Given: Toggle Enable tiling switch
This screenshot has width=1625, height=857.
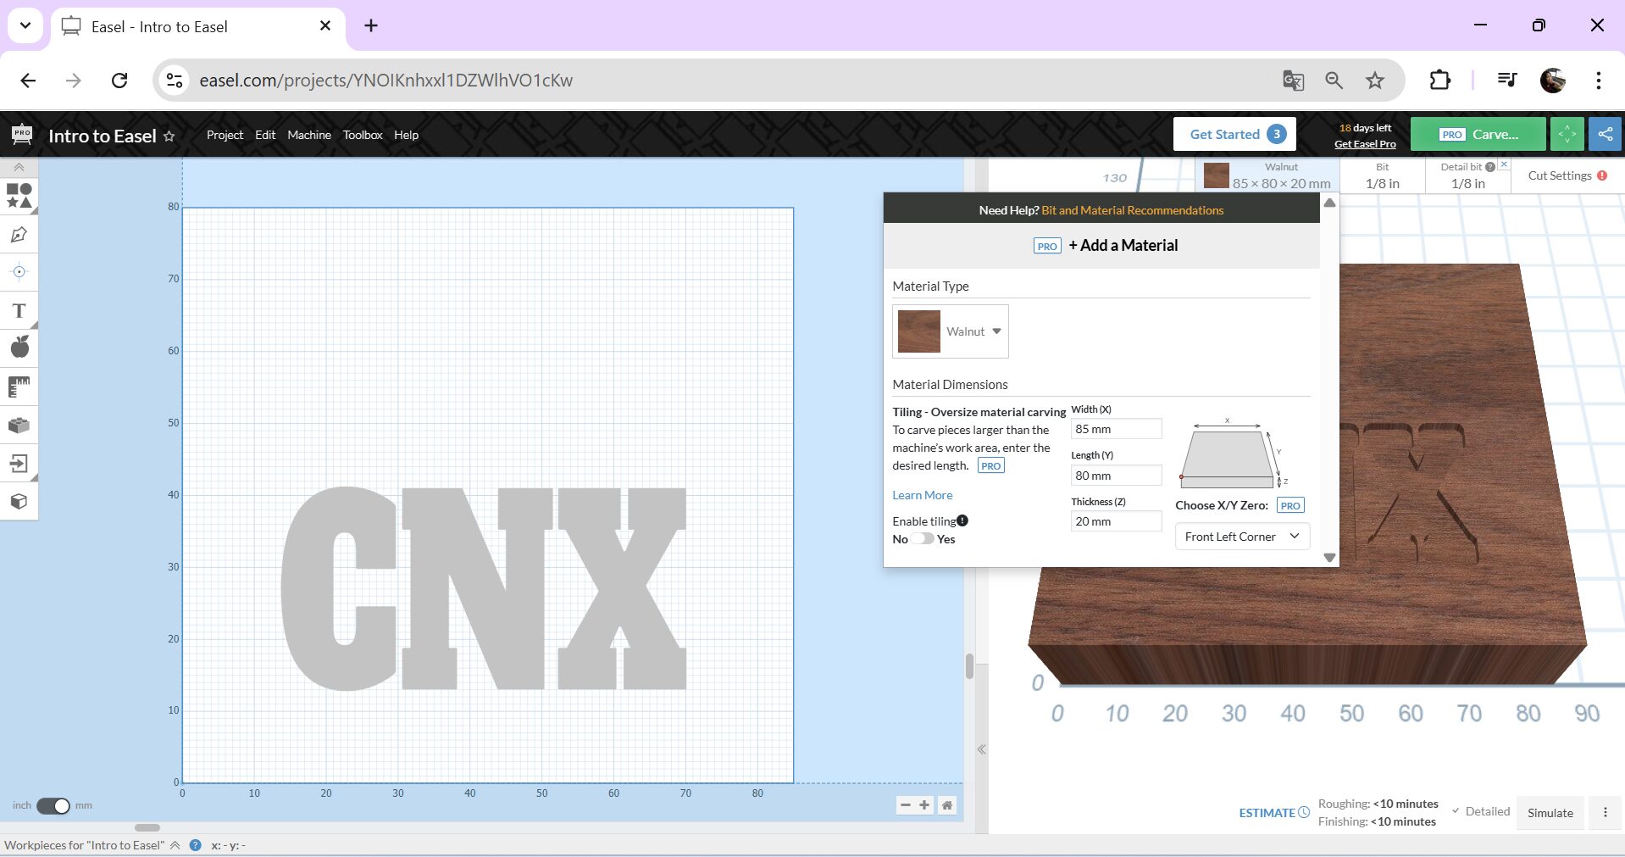Looking at the screenshot, I should tap(923, 539).
